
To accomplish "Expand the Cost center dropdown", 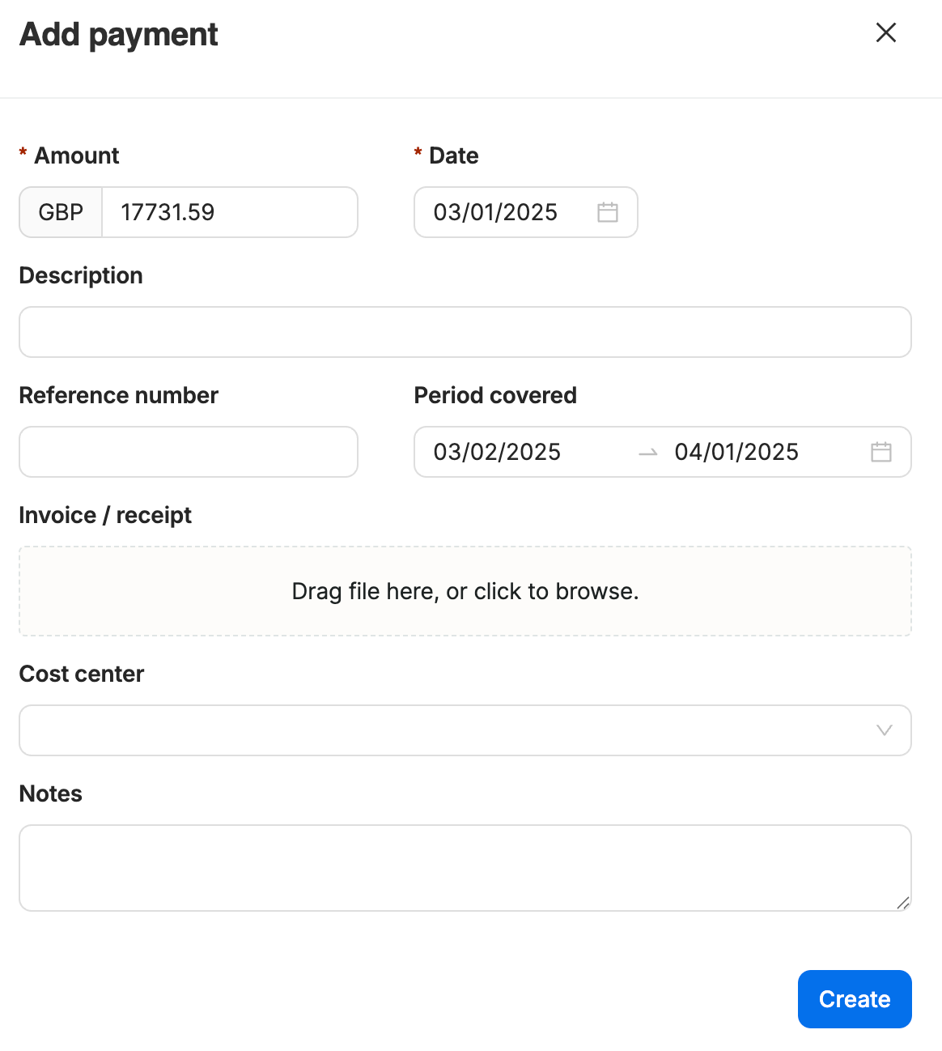I will (x=453, y=730).
